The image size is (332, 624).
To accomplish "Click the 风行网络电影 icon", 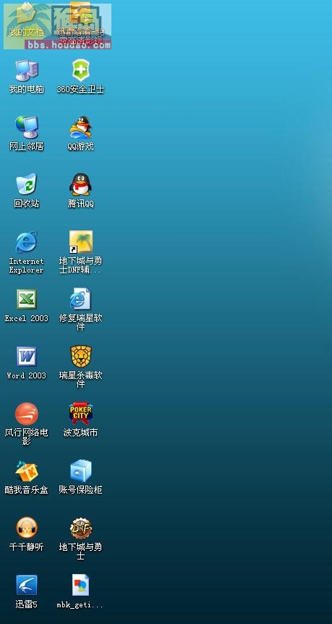I will [x=27, y=414].
